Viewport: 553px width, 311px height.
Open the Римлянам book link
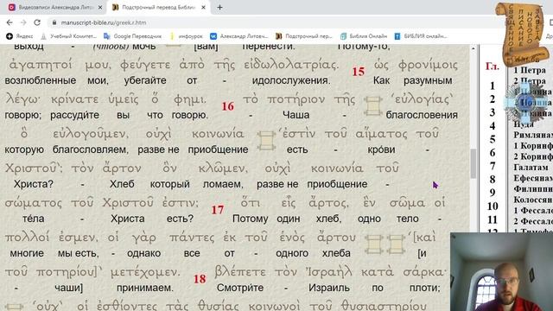click(533, 135)
